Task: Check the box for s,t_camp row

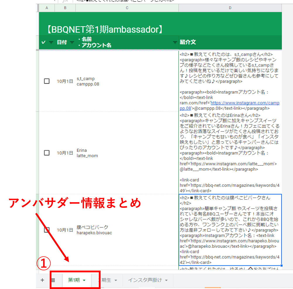Action: tap(47, 81)
